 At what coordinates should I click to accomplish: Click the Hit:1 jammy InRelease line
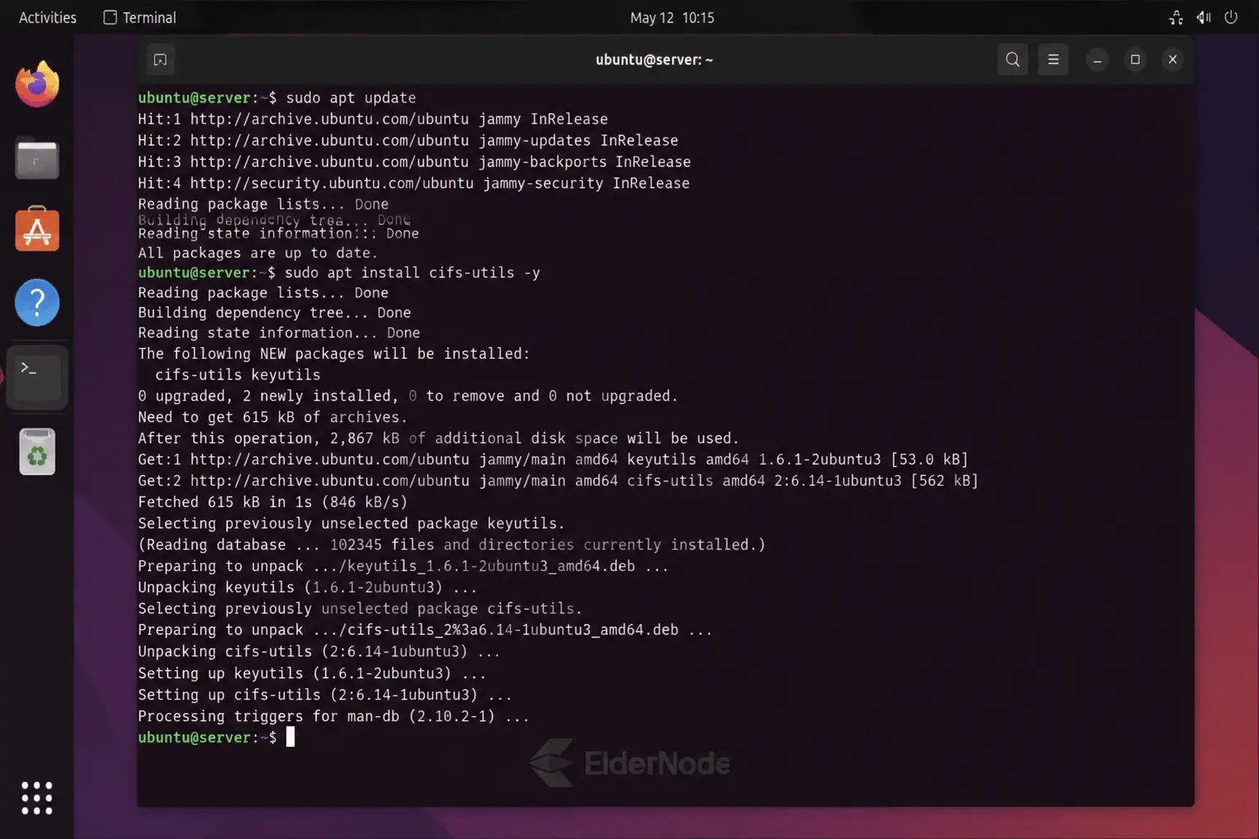[372, 119]
